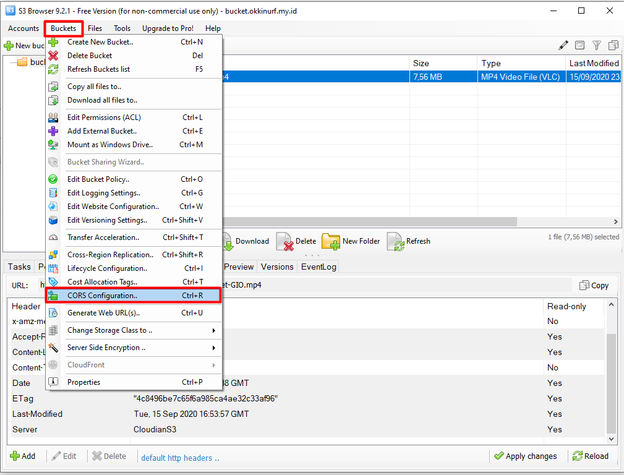Open the Files menu
This screenshot has width=624, height=475.
(95, 28)
